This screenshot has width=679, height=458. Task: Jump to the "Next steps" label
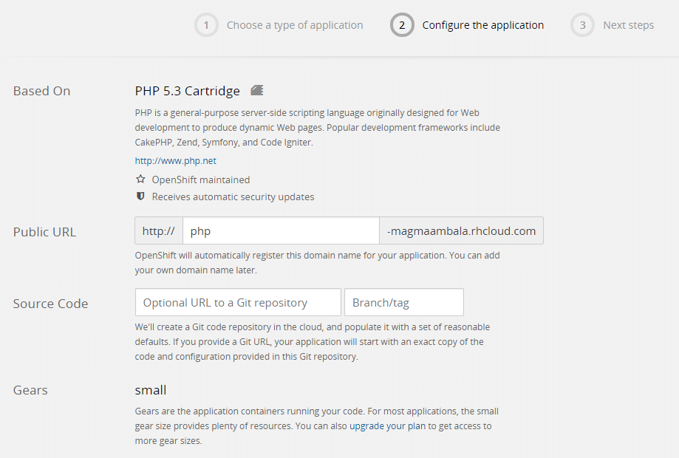pyautogui.click(x=628, y=25)
